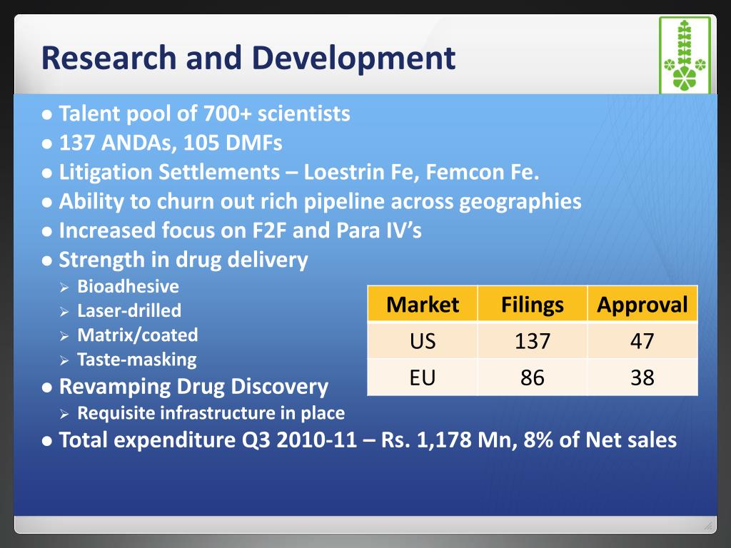Click the 'Total expenditure Q3 2010-11' bullet

coord(360,440)
